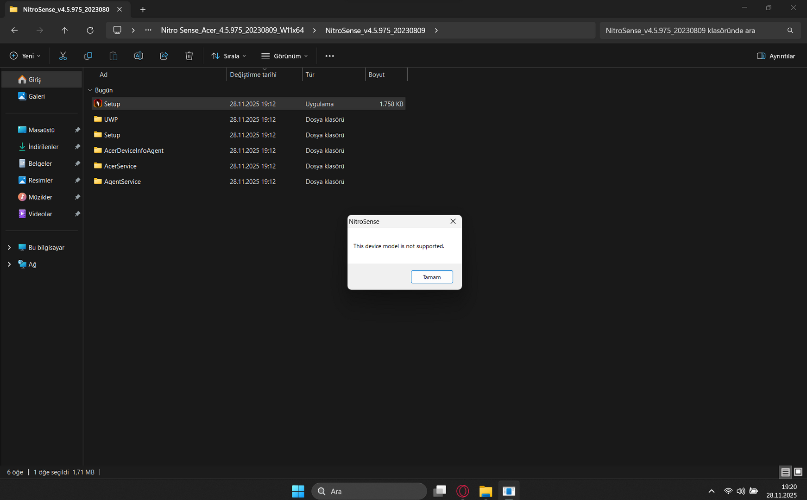Collapse the Bugün group
The width and height of the screenshot is (807, 500).
pyautogui.click(x=90, y=90)
